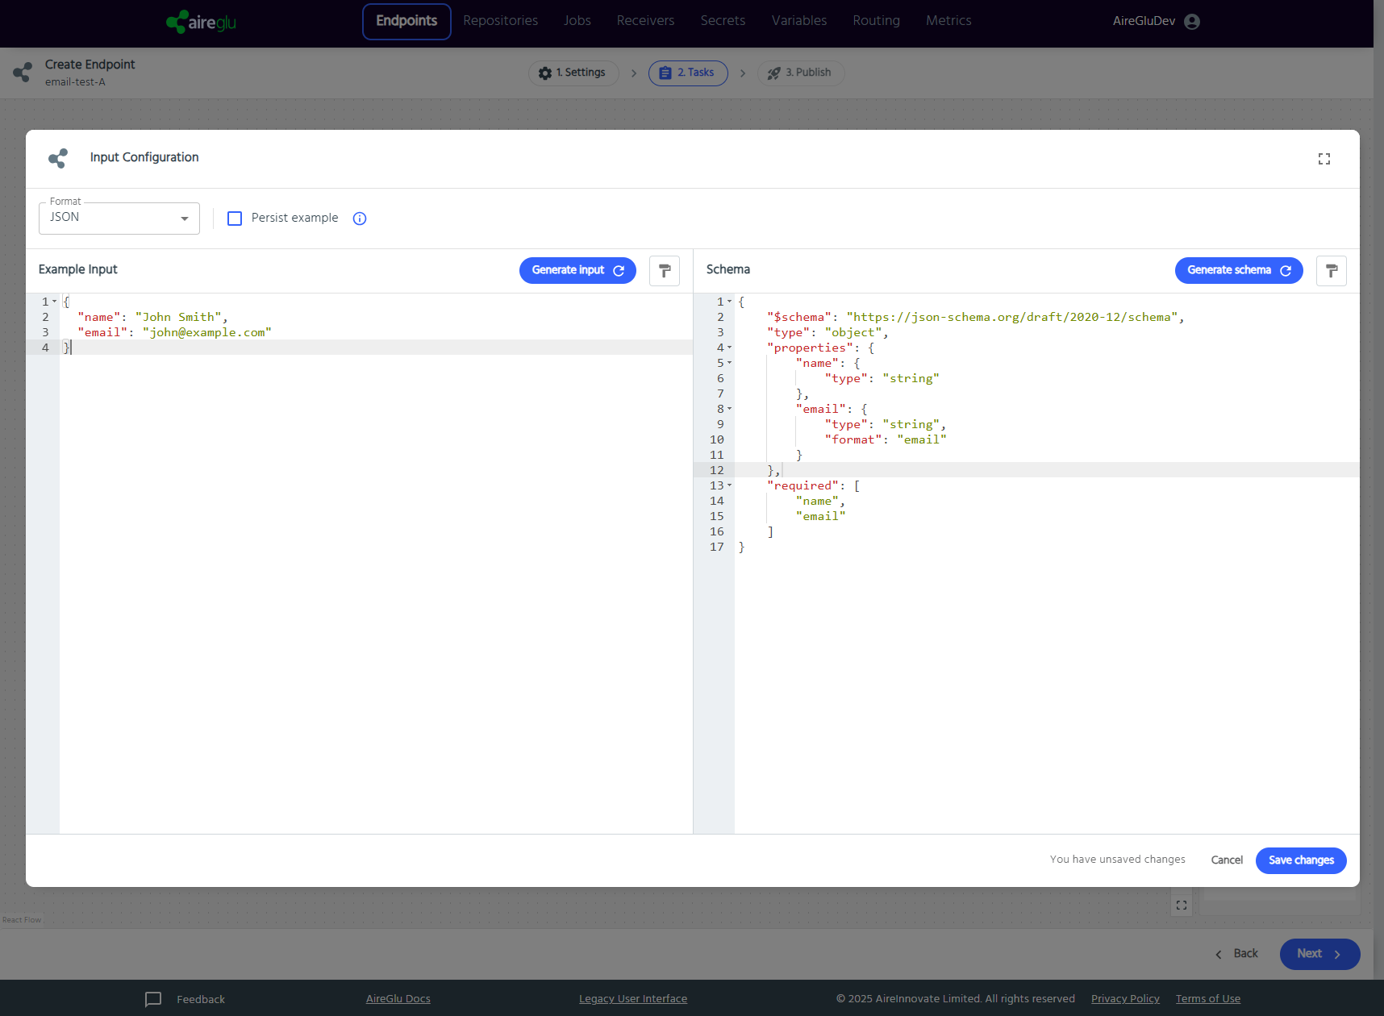Select the Secrets tab
The width and height of the screenshot is (1384, 1016).
pyautogui.click(x=723, y=21)
